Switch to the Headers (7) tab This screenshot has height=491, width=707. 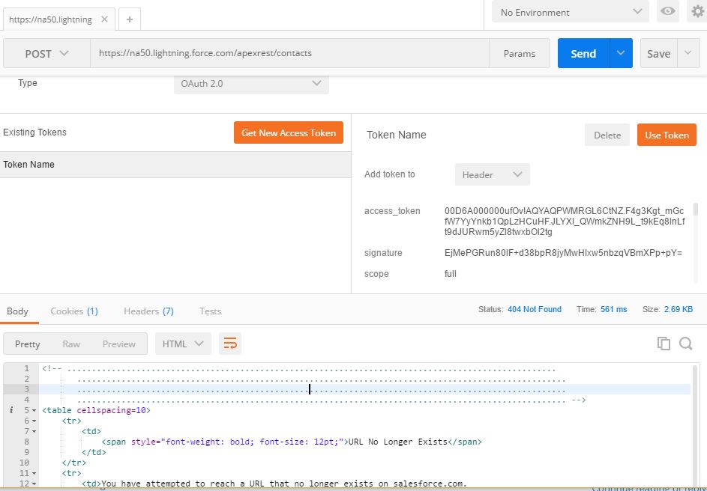(x=148, y=311)
